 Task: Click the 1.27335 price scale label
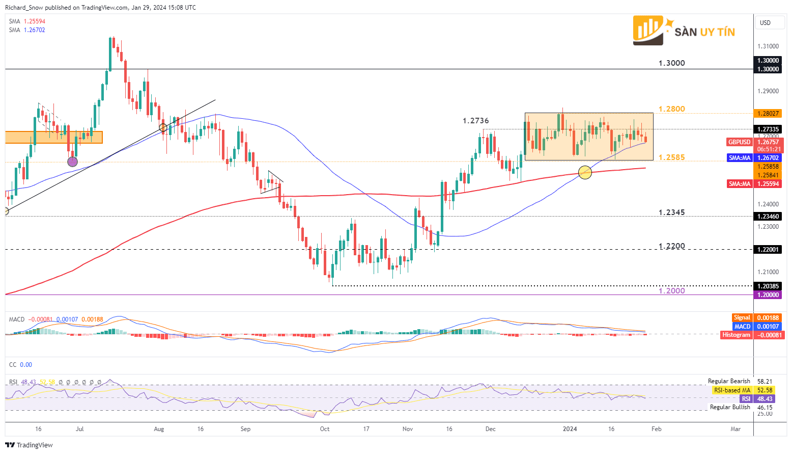coord(768,129)
